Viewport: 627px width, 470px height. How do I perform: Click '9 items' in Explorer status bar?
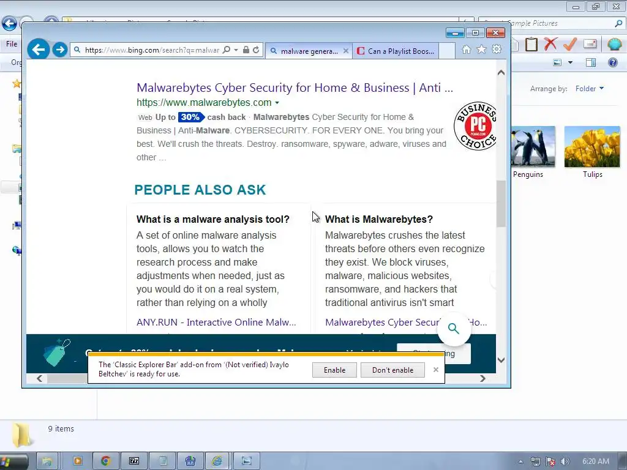[61, 429]
